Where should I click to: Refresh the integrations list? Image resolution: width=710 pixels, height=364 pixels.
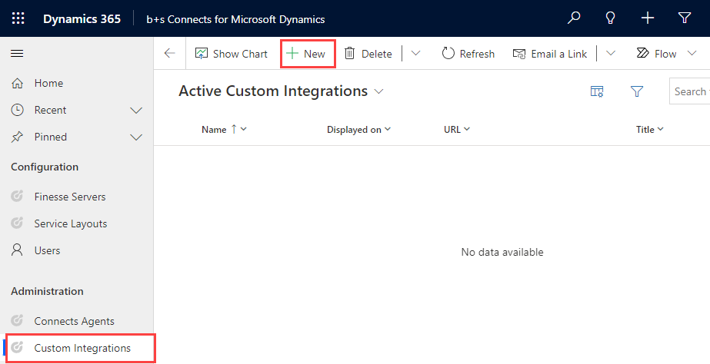coord(468,54)
